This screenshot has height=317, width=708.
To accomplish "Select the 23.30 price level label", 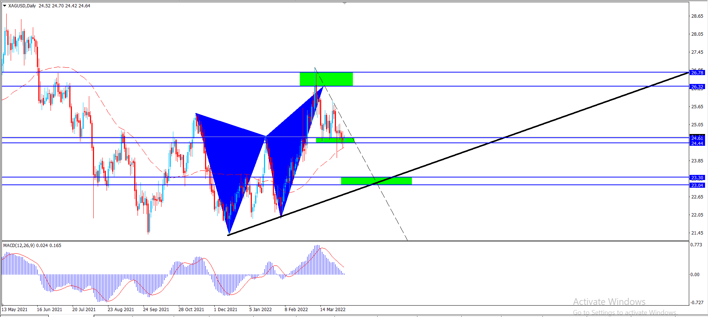I will (x=697, y=177).
